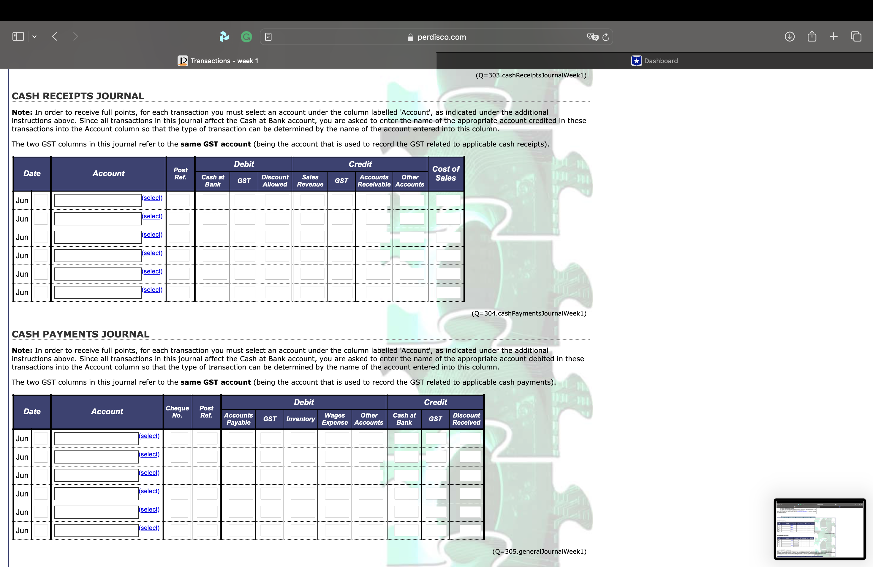
Task: Open the Downloads button in the toolbar
Action: 789,36
